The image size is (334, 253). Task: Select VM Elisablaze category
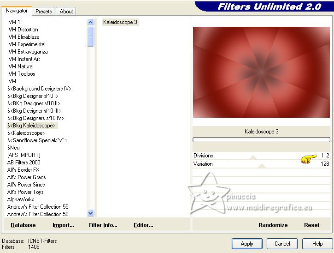click(24, 37)
